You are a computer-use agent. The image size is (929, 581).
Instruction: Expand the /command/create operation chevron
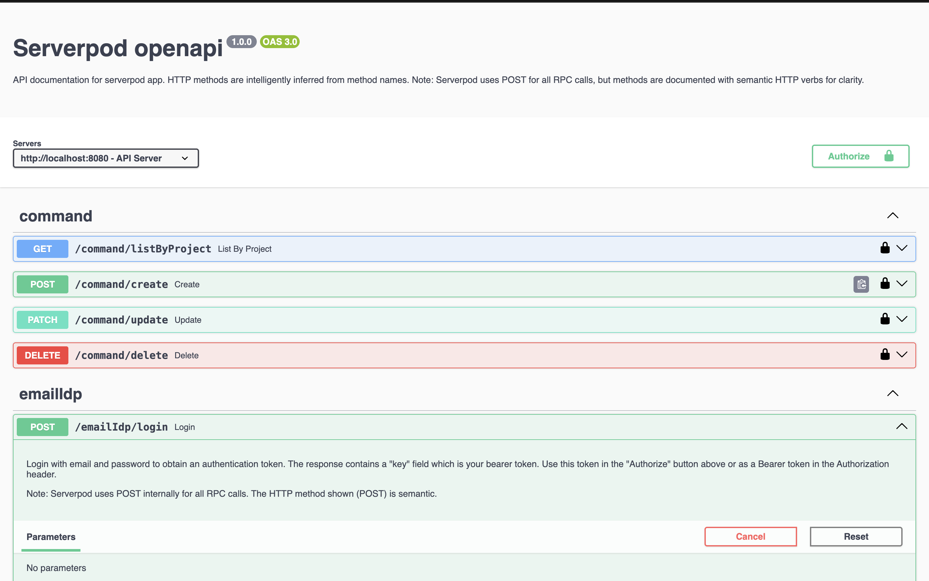[x=902, y=284]
